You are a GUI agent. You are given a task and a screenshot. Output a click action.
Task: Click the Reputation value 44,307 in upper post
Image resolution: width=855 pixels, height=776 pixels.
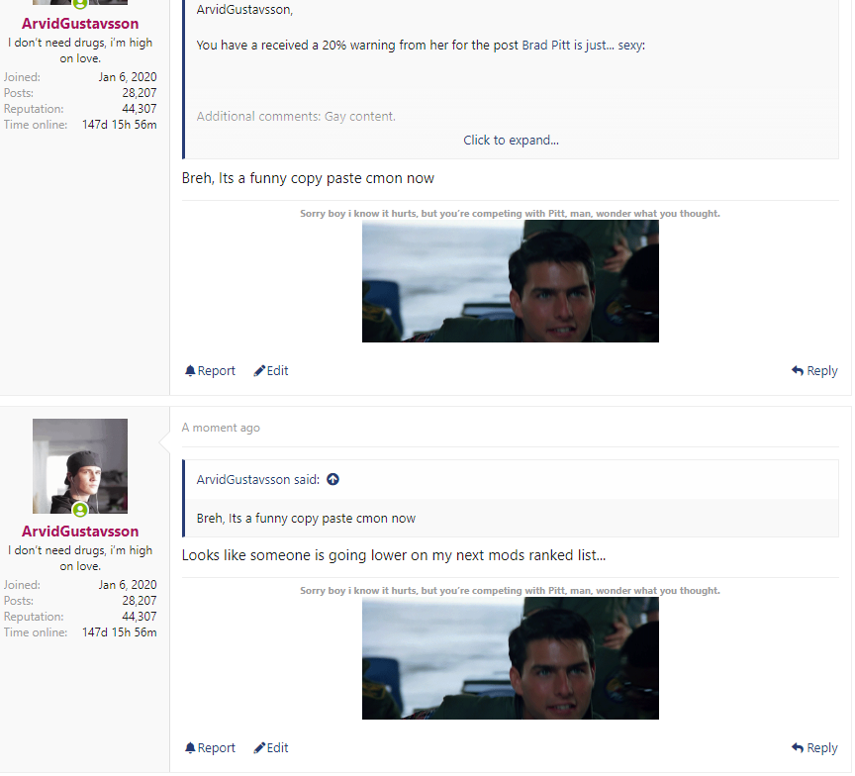click(139, 109)
